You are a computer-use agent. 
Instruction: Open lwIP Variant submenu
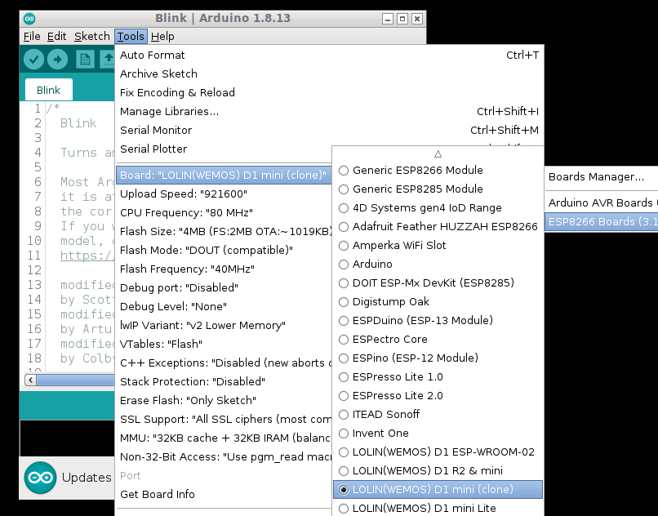coord(224,326)
